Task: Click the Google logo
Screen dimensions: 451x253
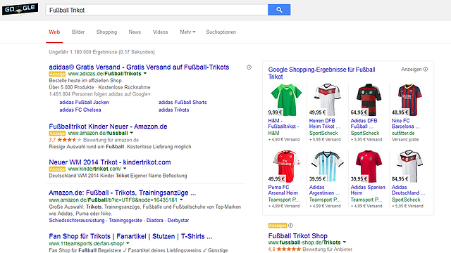Action: (x=20, y=9)
